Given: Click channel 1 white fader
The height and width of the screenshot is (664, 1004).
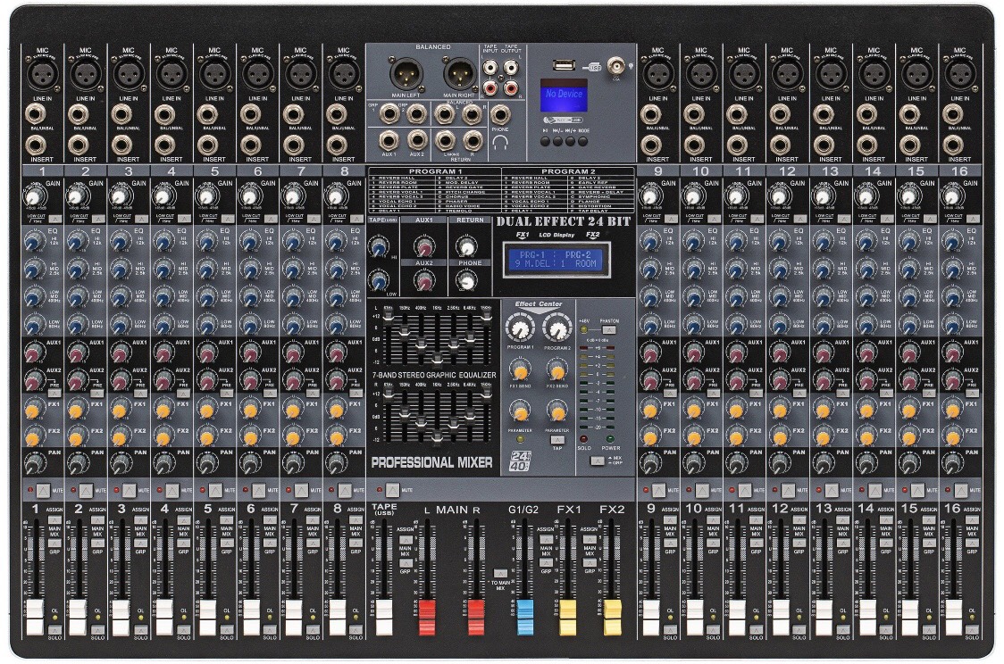Looking at the screenshot, I should click(35, 618).
